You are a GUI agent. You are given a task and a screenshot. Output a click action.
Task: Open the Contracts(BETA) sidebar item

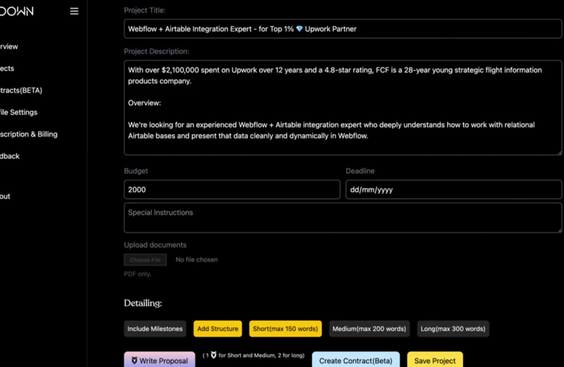21,90
